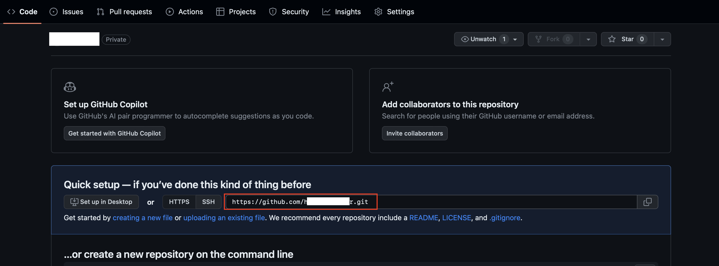Copy the repository URL to clipboard
This screenshot has width=719, height=266.
click(x=648, y=202)
